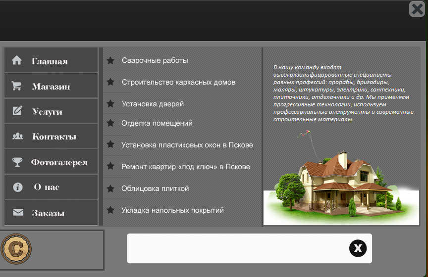Select the Установка дверей service link
This screenshot has width=428, height=277.
(x=153, y=104)
